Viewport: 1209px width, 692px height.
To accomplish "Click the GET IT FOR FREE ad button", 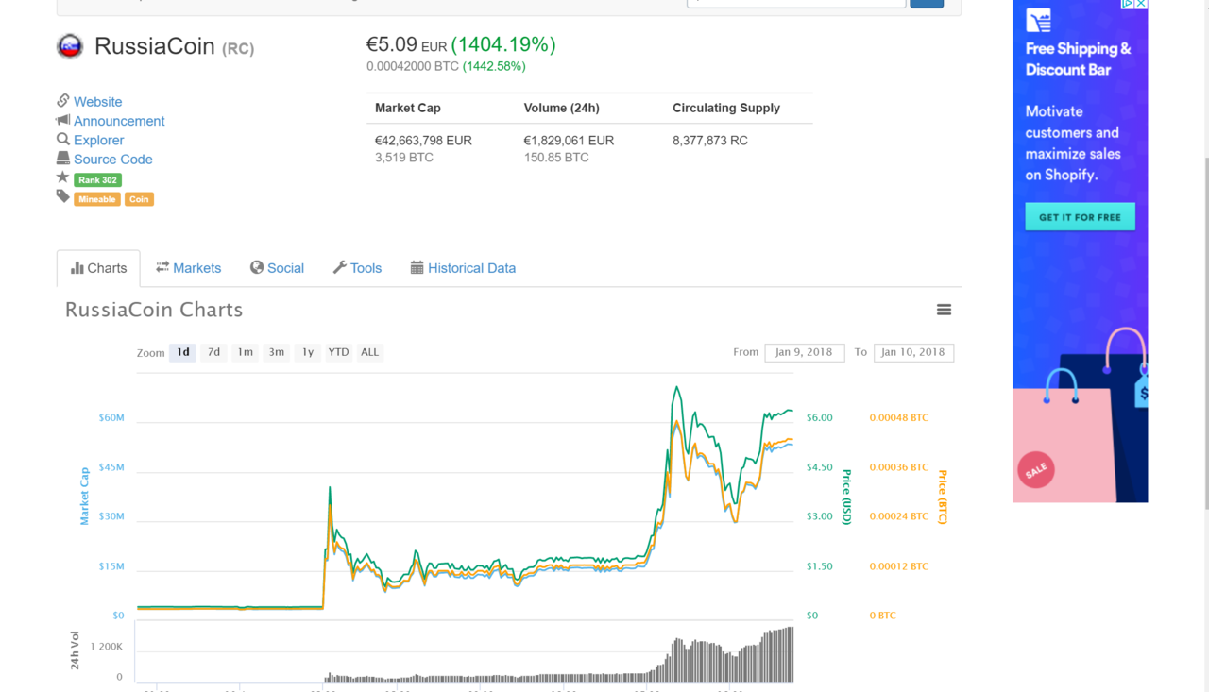I will [1080, 217].
